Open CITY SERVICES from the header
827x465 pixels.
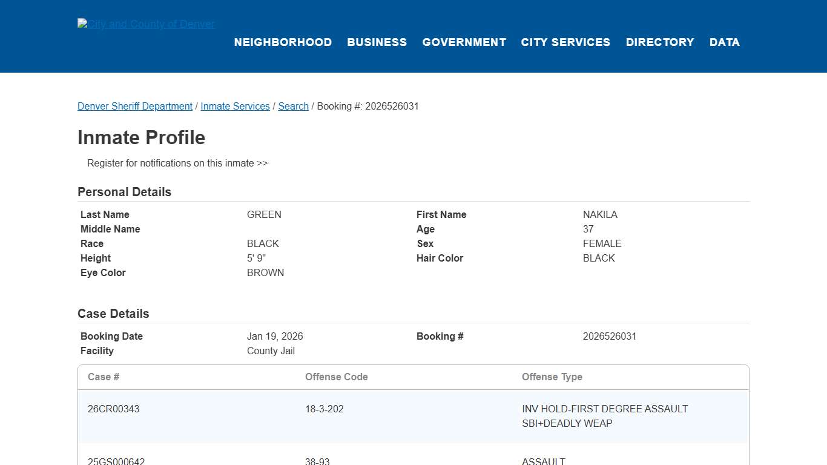[565, 42]
